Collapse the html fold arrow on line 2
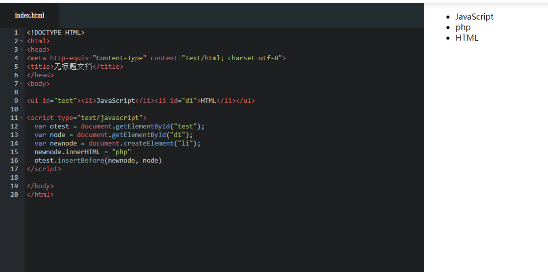The image size is (548, 272). (x=22, y=41)
